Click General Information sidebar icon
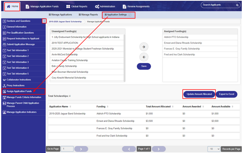This screenshot has height=153, width=243. click(4, 27)
